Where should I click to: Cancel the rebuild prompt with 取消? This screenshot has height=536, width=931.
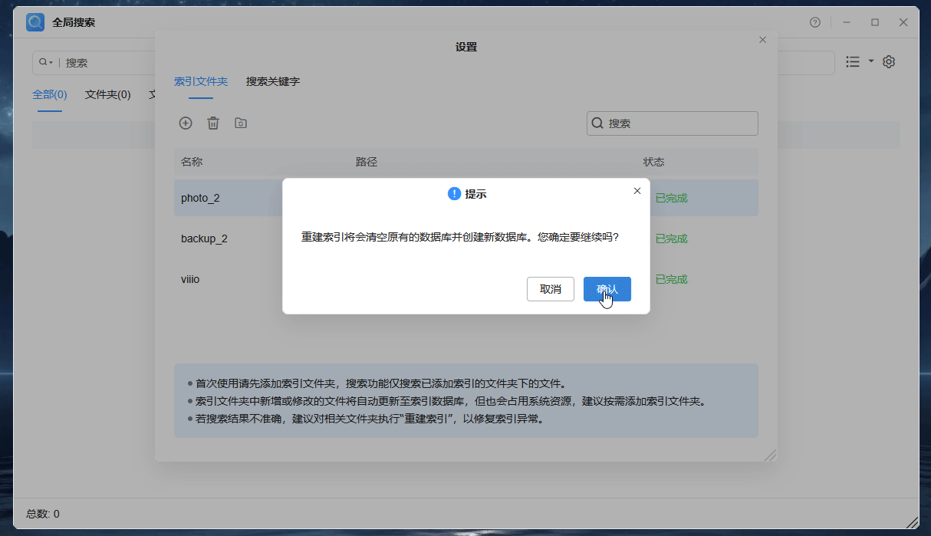coord(551,289)
